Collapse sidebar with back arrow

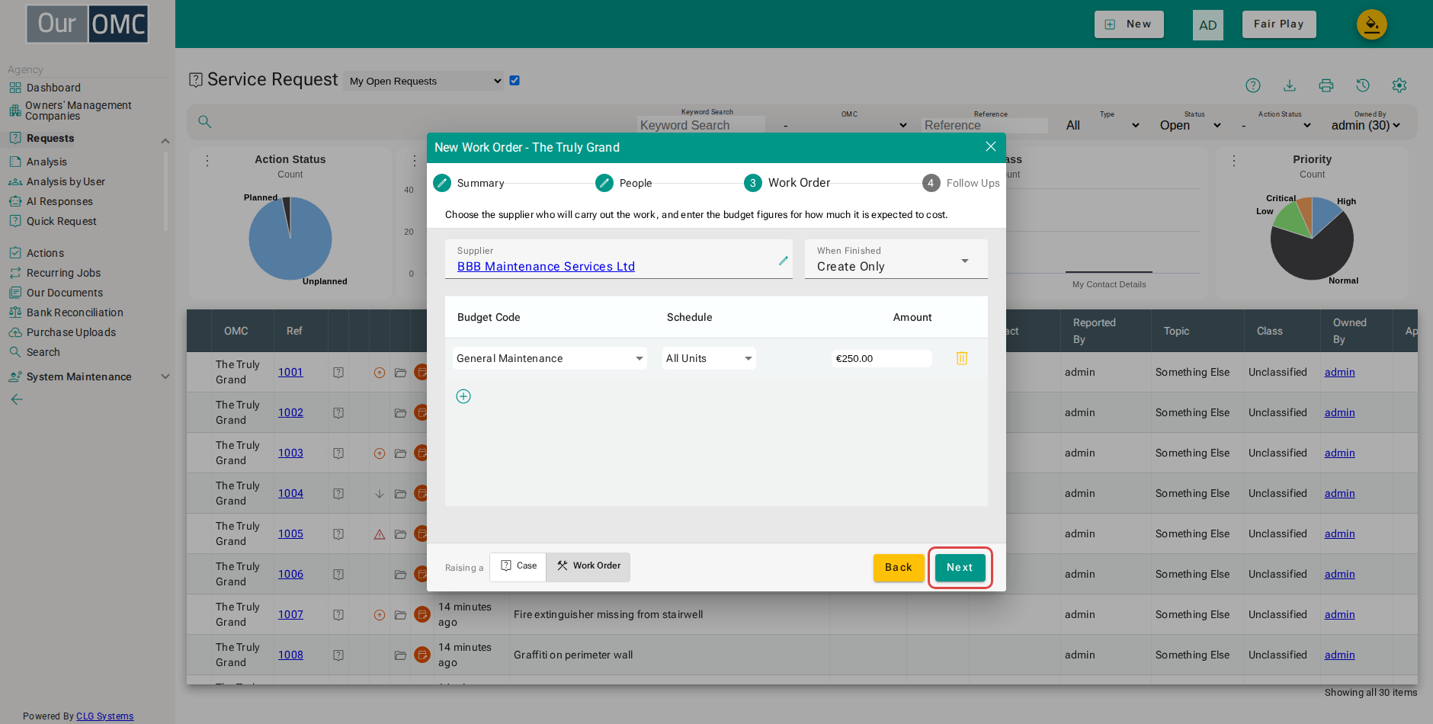(17, 399)
